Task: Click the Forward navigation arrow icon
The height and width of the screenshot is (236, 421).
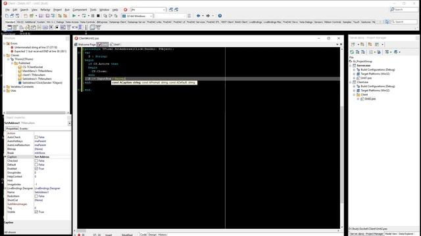Action: 208,16
